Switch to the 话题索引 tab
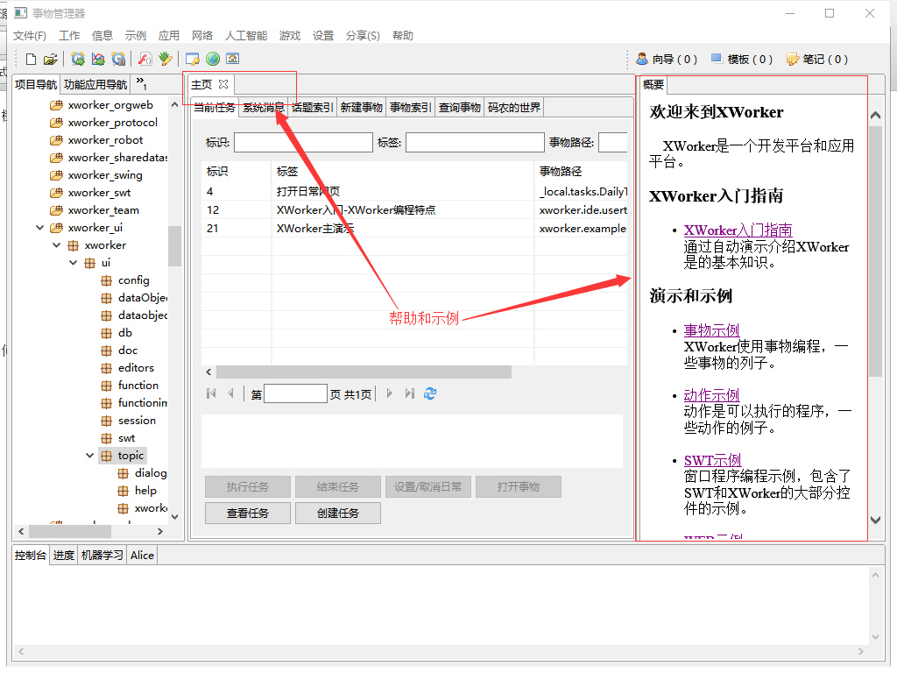 (x=312, y=108)
